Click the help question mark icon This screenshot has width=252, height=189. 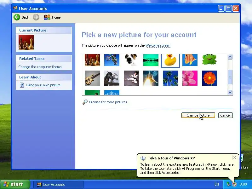pyautogui.click(x=22, y=85)
